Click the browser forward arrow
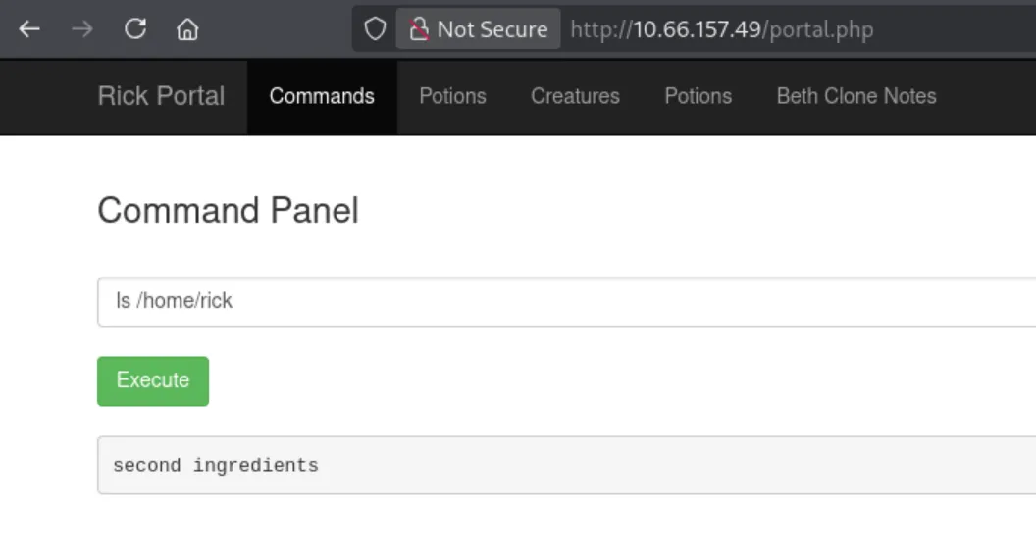The width and height of the screenshot is (1036, 555). (82, 29)
